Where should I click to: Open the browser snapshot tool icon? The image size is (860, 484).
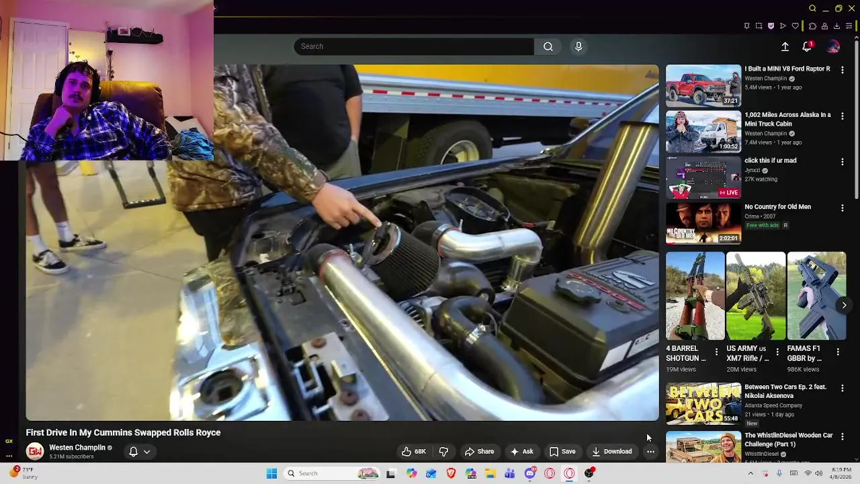759,26
